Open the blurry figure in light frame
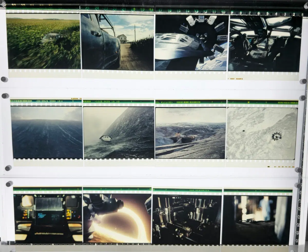The image size is (308, 252). 257,220
